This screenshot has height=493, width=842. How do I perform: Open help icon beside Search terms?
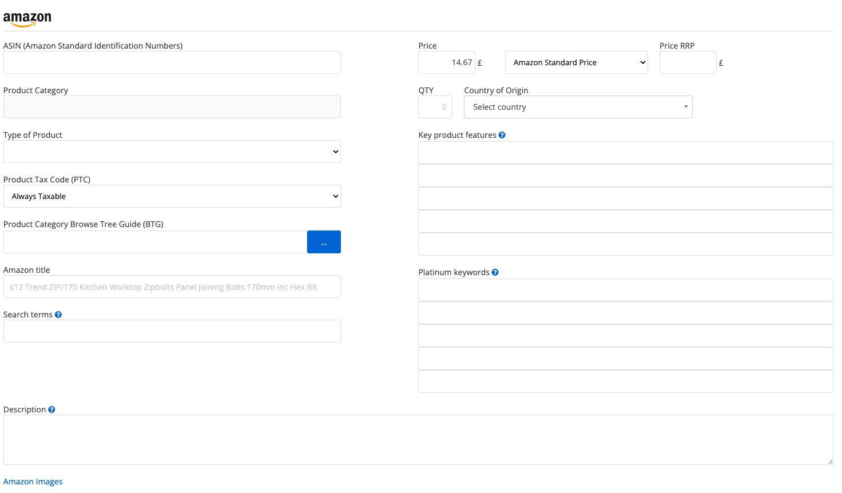click(x=58, y=315)
